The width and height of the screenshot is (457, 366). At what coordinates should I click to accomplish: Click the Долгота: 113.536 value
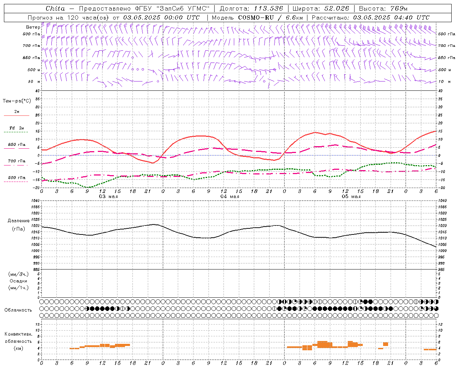[x=251, y=9]
